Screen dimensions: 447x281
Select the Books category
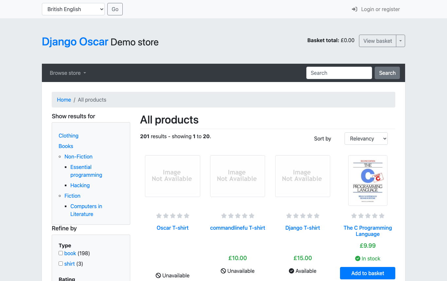tap(66, 146)
